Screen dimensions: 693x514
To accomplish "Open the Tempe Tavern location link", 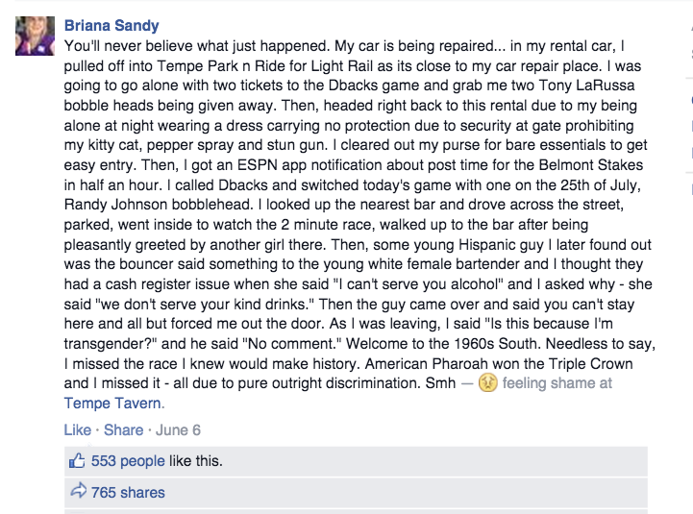I will [x=113, y=404].
